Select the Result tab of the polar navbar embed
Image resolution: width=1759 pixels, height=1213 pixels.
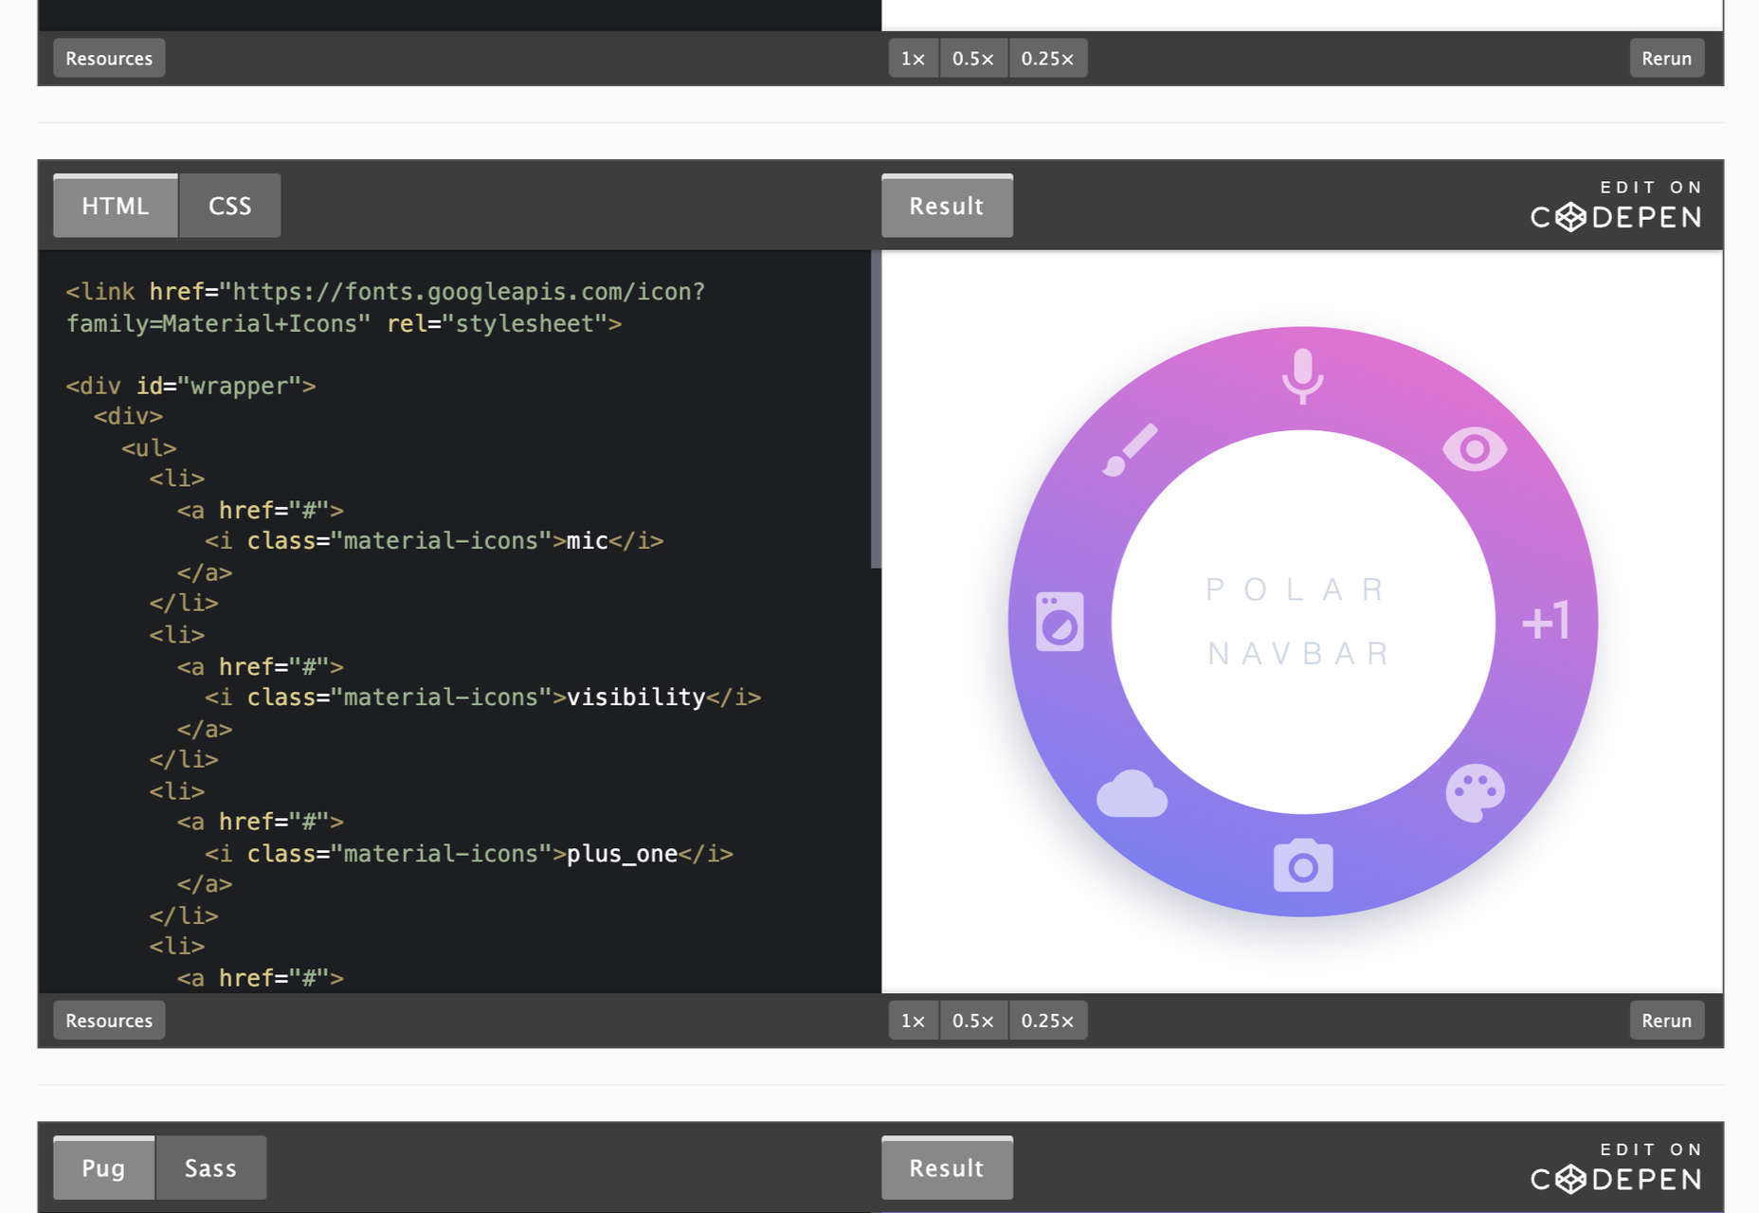click(947, 206)
